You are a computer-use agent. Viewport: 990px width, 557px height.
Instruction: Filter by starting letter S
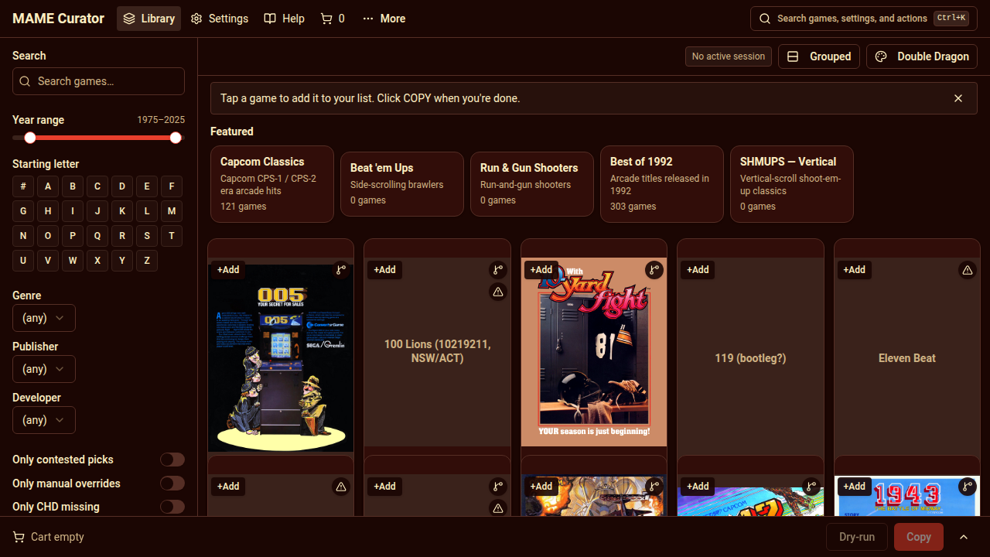tap(147, 236)
